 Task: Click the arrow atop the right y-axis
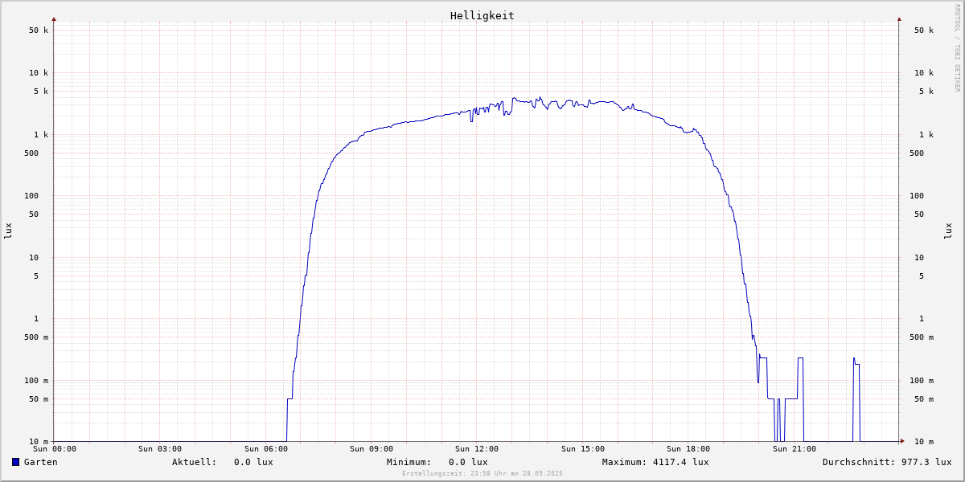899,18
